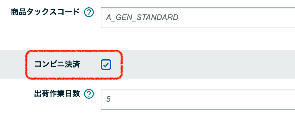Open the help tooltip for 出荷作業日数

89,94
